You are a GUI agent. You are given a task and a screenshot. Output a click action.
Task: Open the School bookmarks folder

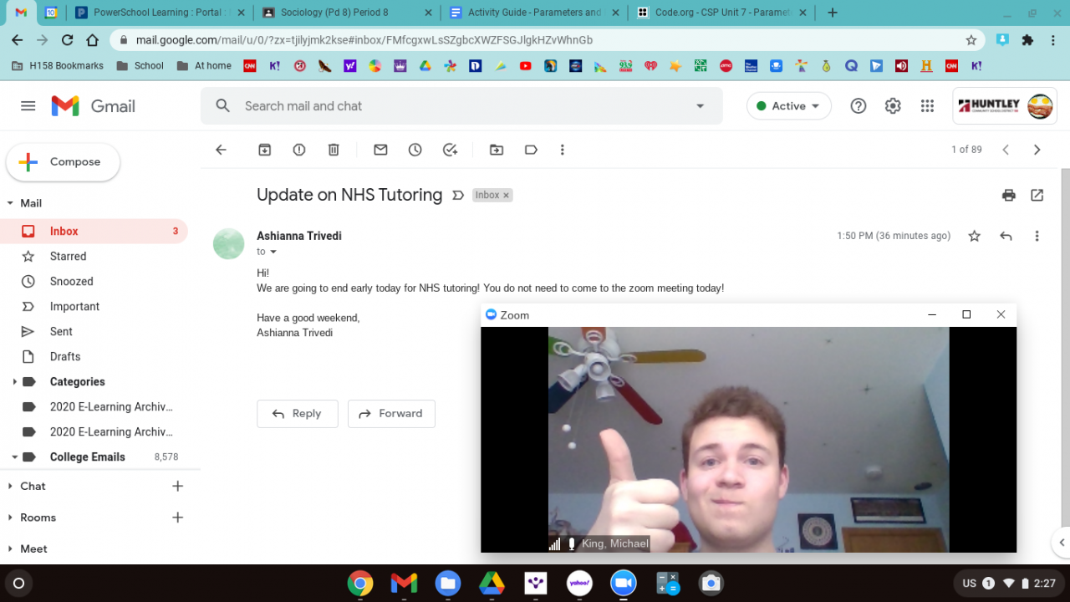tap(140, 65)
